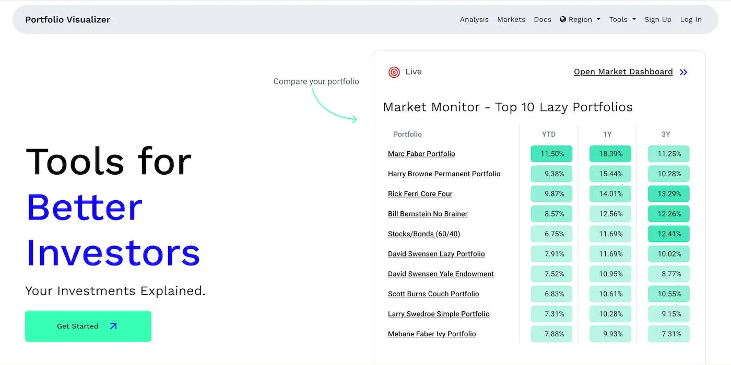731x365 pixels.
Task: Click the 8.57% YTD value
Action: click(x=552, y=214)
